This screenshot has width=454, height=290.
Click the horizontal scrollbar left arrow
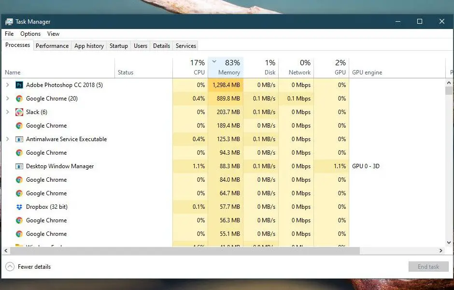[x=6, y=250]
